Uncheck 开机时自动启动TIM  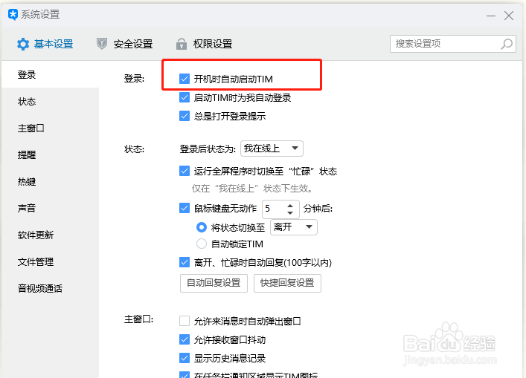(185, 79)
